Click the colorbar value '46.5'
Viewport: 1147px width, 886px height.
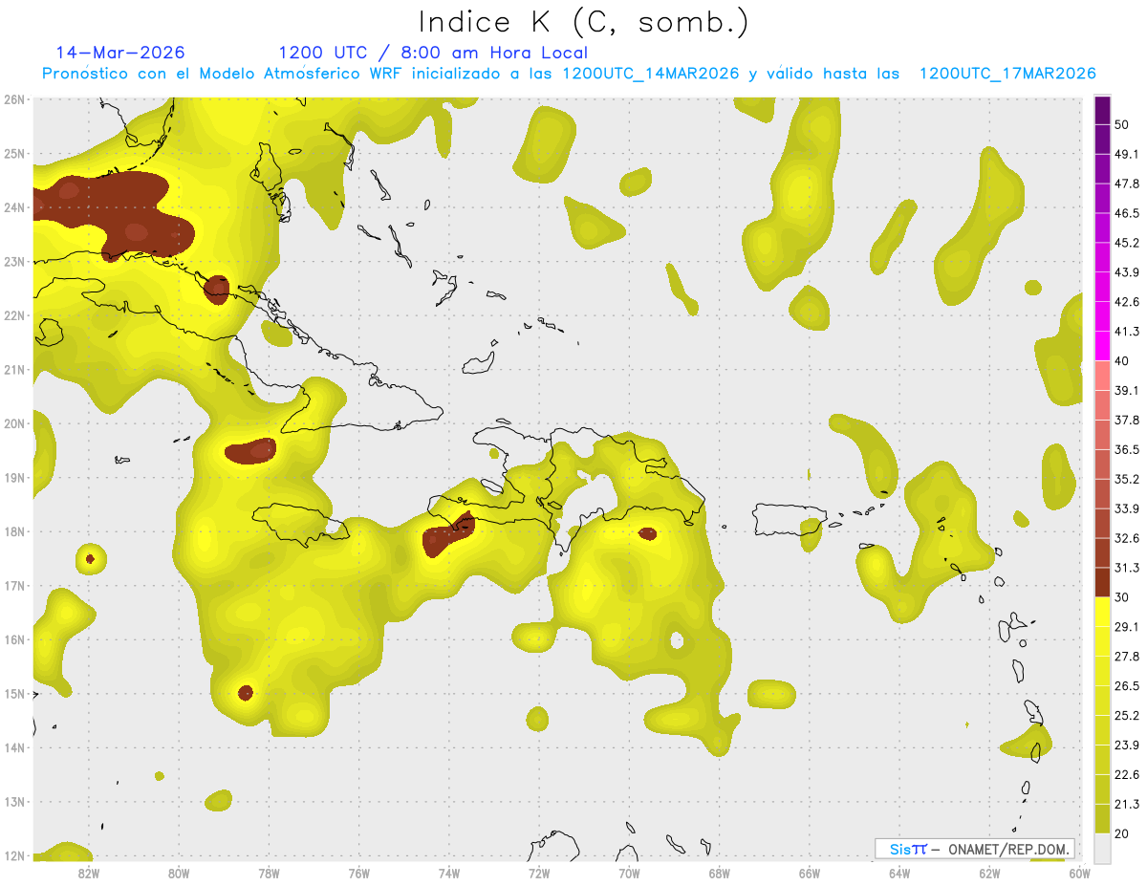(1127, 213)
